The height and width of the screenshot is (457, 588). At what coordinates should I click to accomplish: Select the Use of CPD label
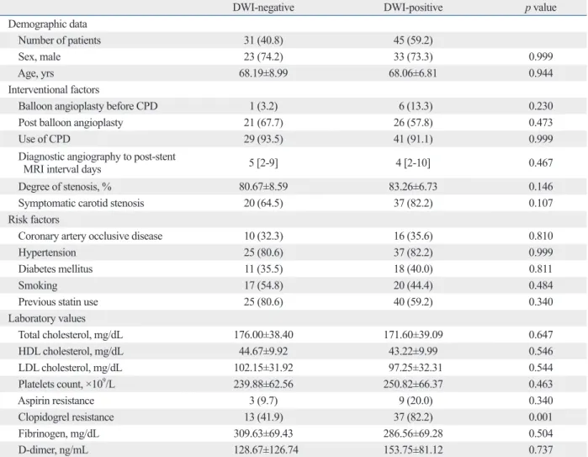pos(45,139)
